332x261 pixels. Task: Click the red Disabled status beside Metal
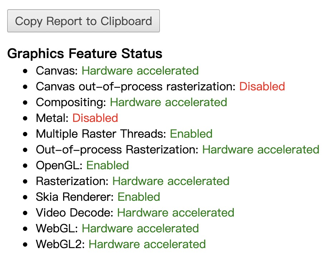(95, 118)
